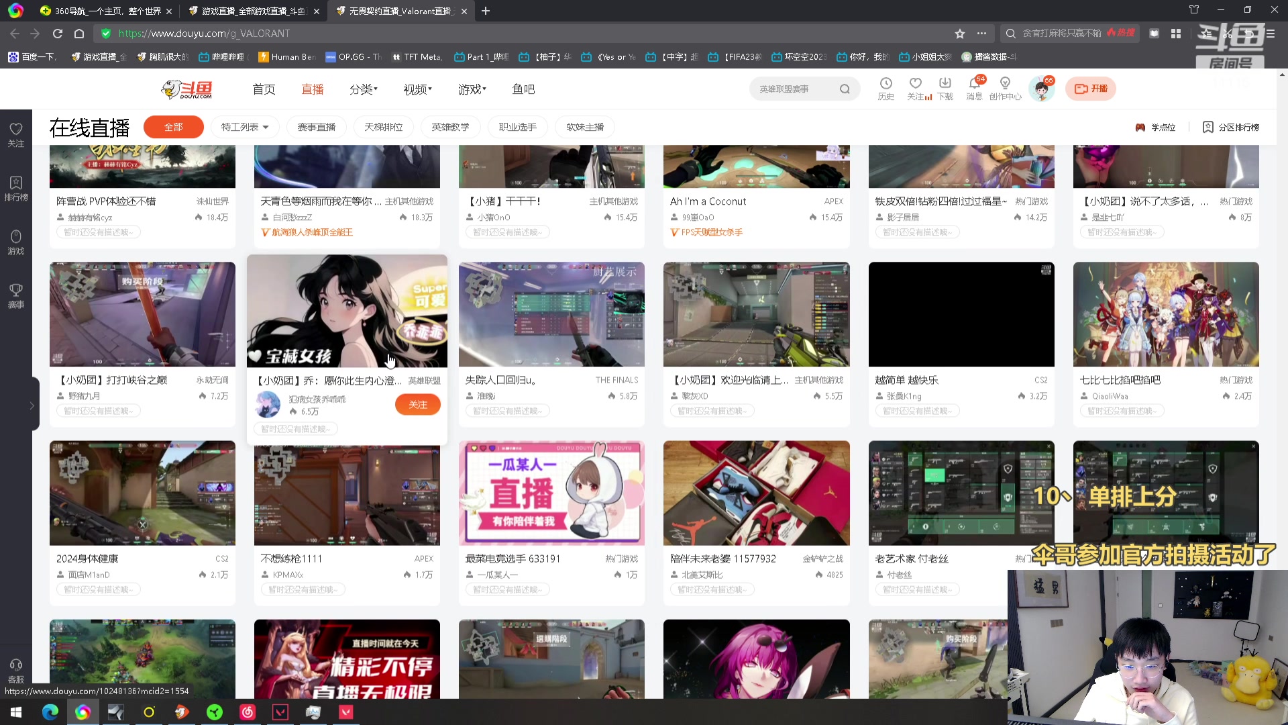Screen dimensions: 1288x725
Task: Open the 历史 history icon
Action: 886,88
